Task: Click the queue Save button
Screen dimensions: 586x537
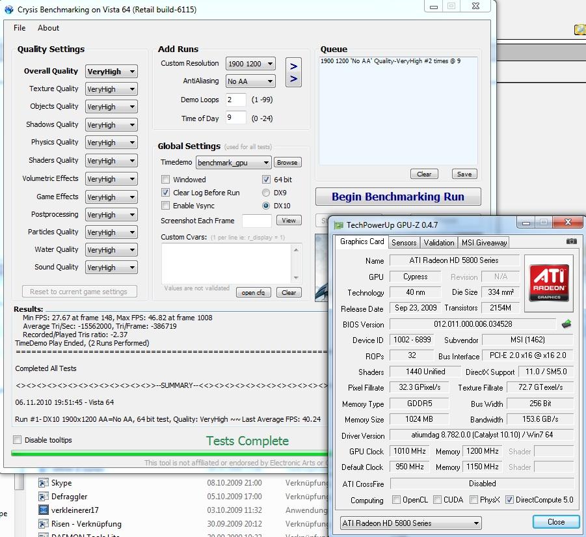Action: pyautogui.click(x=464, y=174)
